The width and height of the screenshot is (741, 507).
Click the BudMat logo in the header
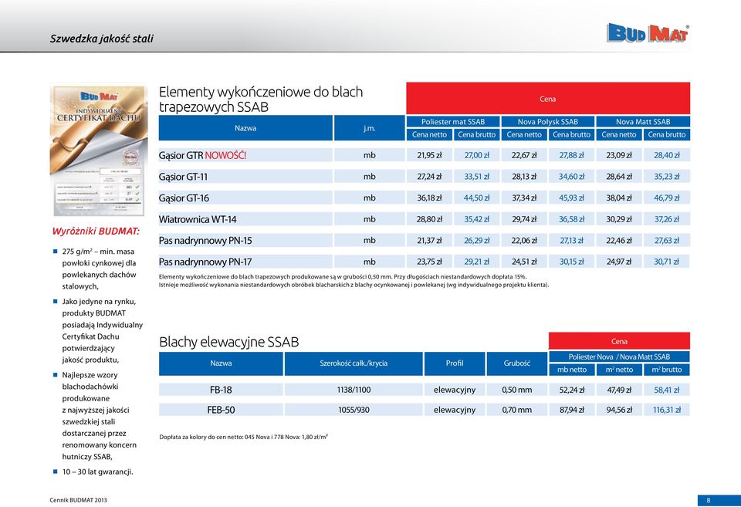click(648, 33)
